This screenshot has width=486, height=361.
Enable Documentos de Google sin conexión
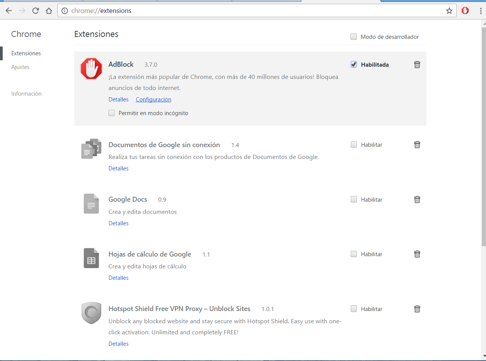click(x=354, y=144)
